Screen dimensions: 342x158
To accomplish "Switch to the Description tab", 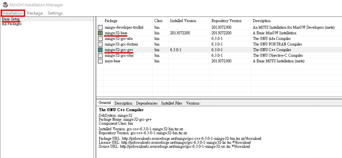I will pyautogui.click(x=124, y=103).
